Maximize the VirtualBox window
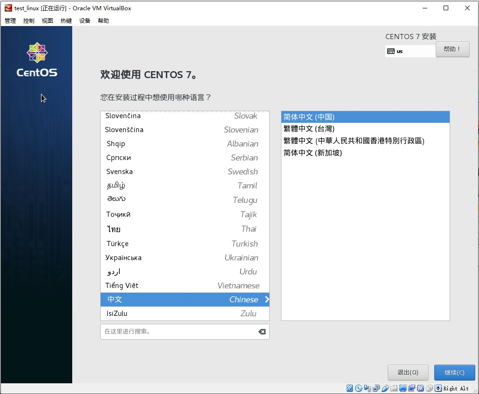 point(446,8)
